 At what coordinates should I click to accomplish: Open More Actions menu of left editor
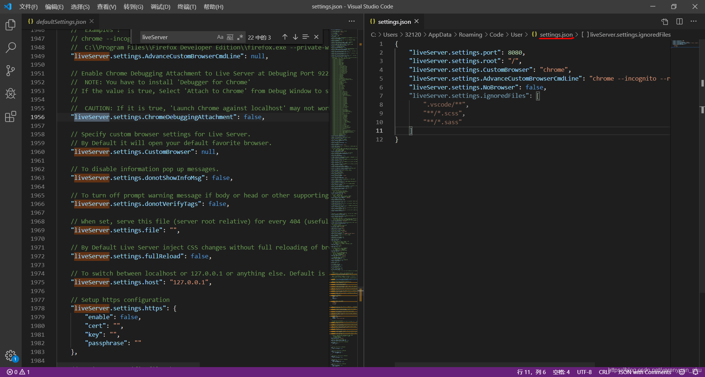[351, 22]
